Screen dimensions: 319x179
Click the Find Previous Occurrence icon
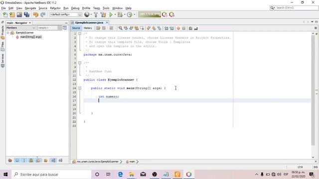click(126, 28)
